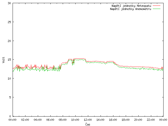Click the x-axis label 18:00
The height and width of the screenshot is (126, 168).
[x=125, y=120]
